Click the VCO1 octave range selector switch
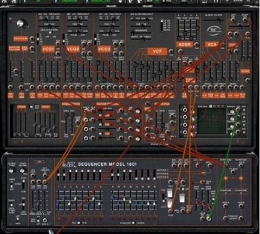This screenshot has height=234, width=260. click(x=38, y=39)
